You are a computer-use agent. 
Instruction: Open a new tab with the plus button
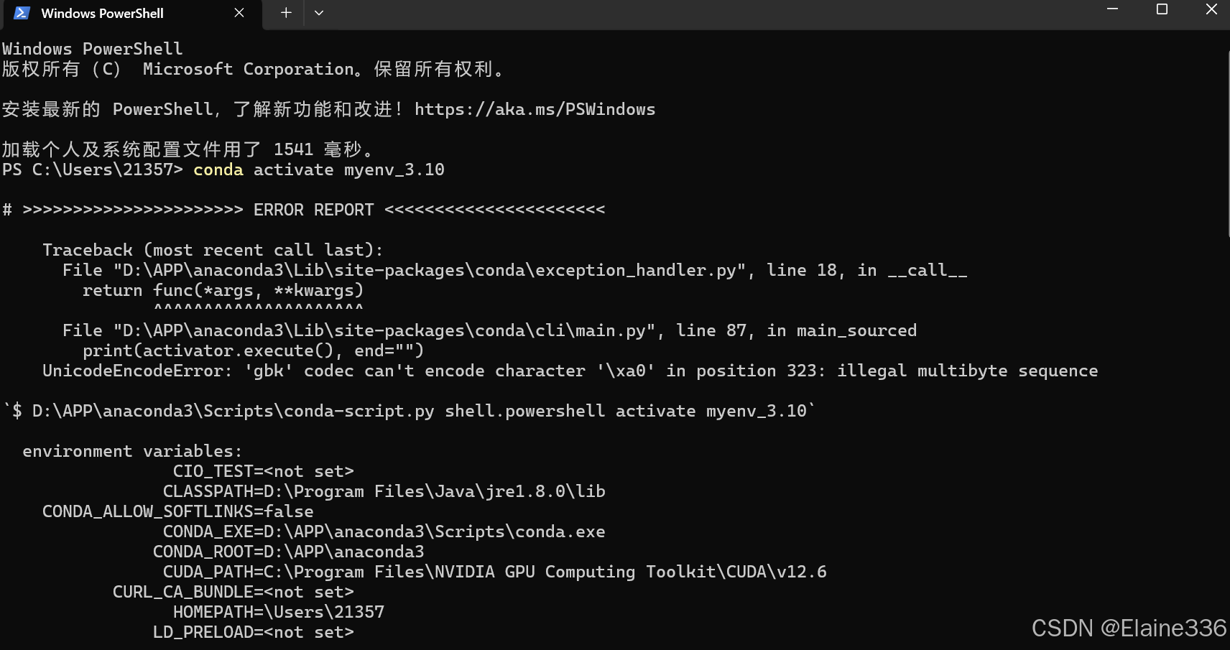[285, 13]
